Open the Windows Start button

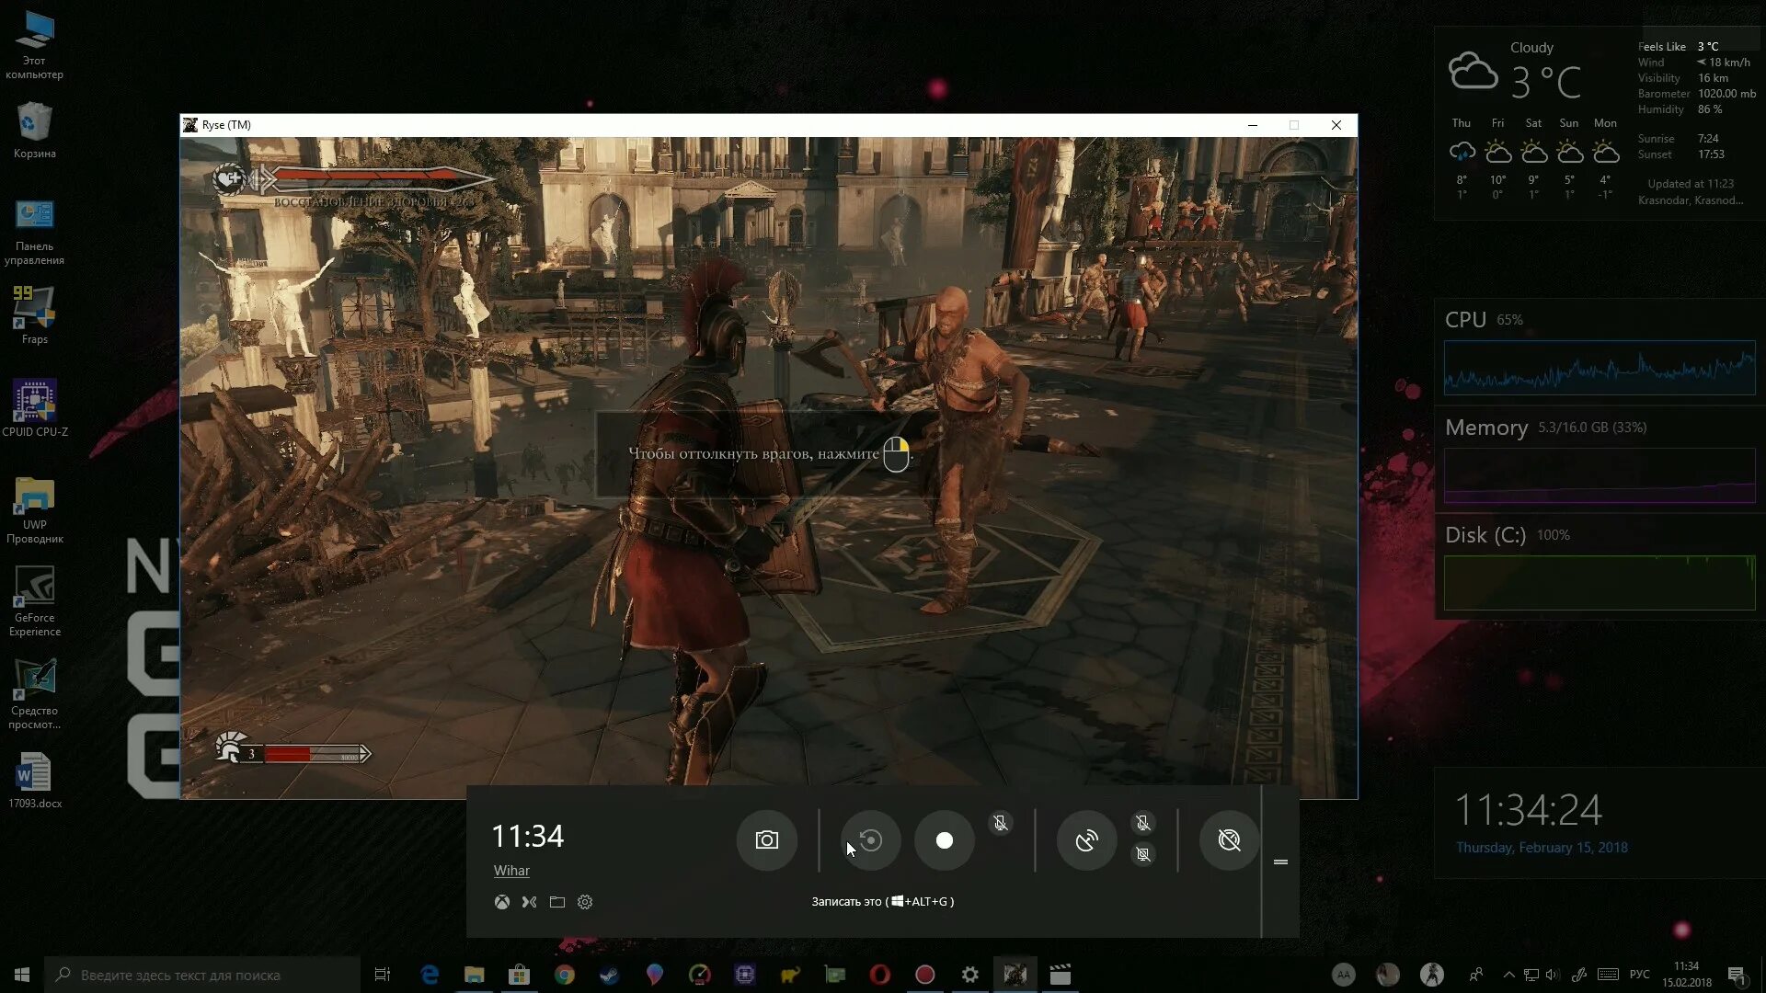tap(22, 975)
